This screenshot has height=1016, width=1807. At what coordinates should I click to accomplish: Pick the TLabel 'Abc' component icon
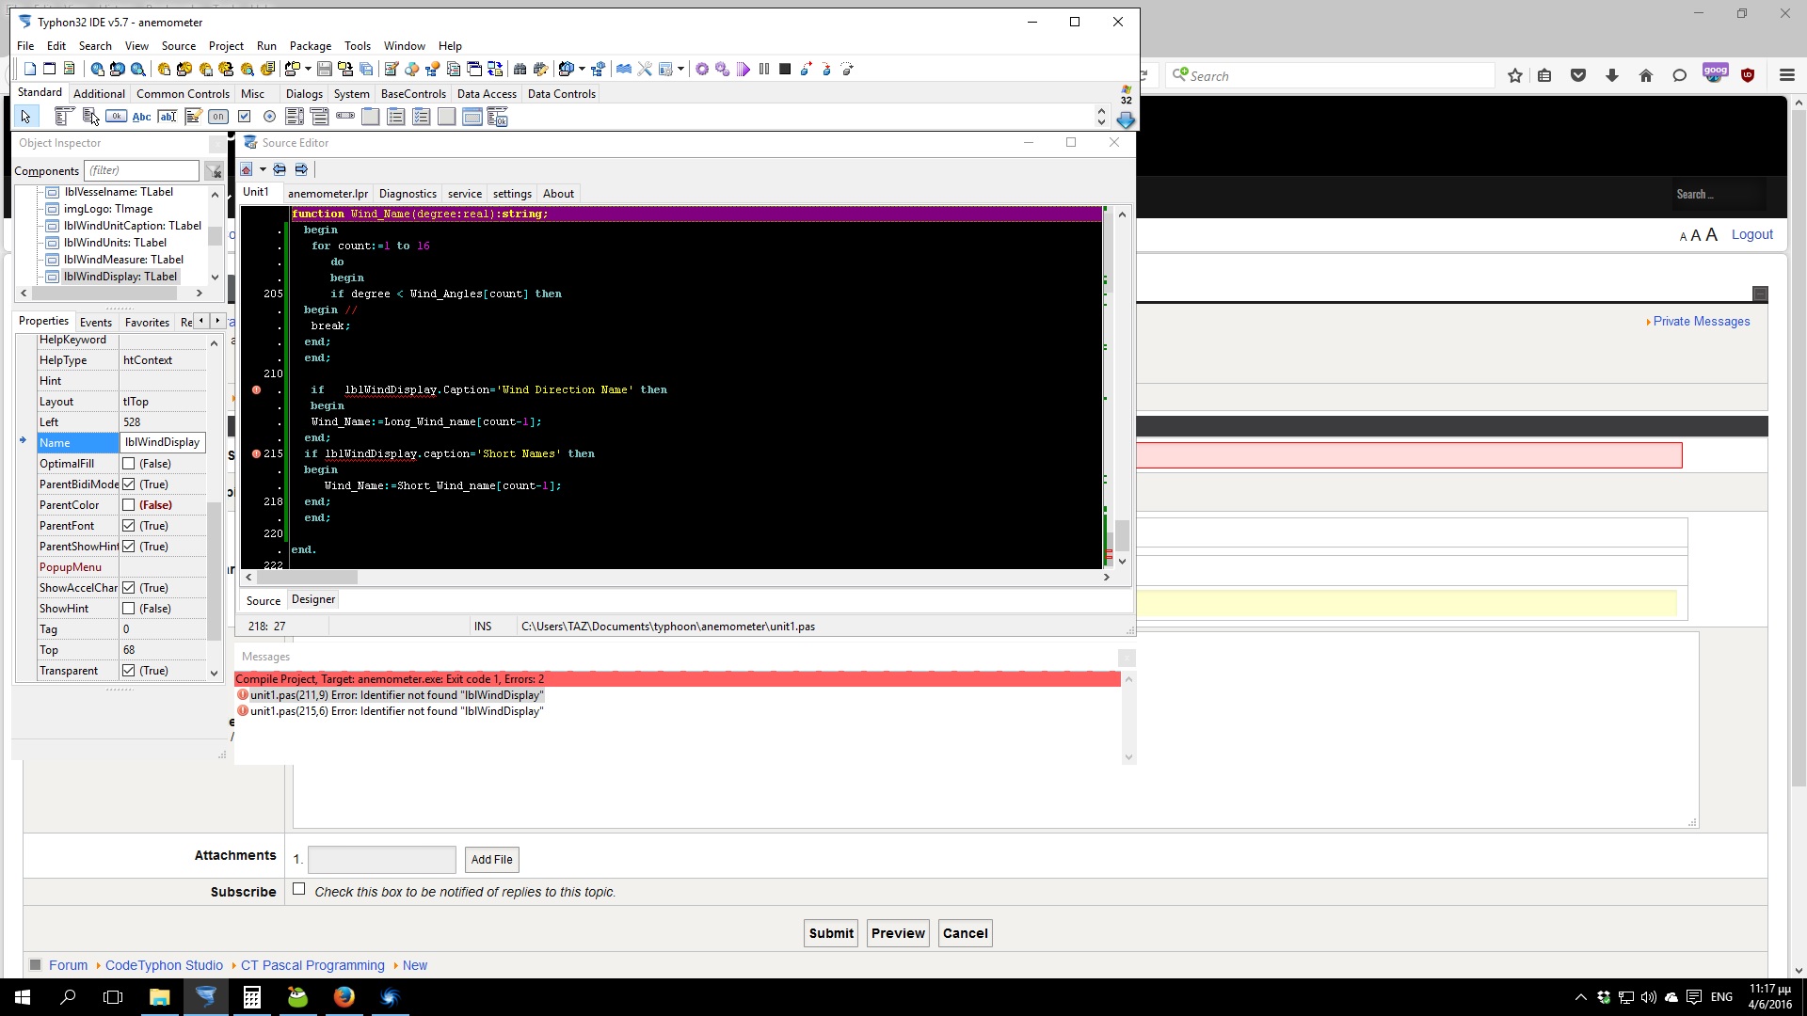coord(141,117)
